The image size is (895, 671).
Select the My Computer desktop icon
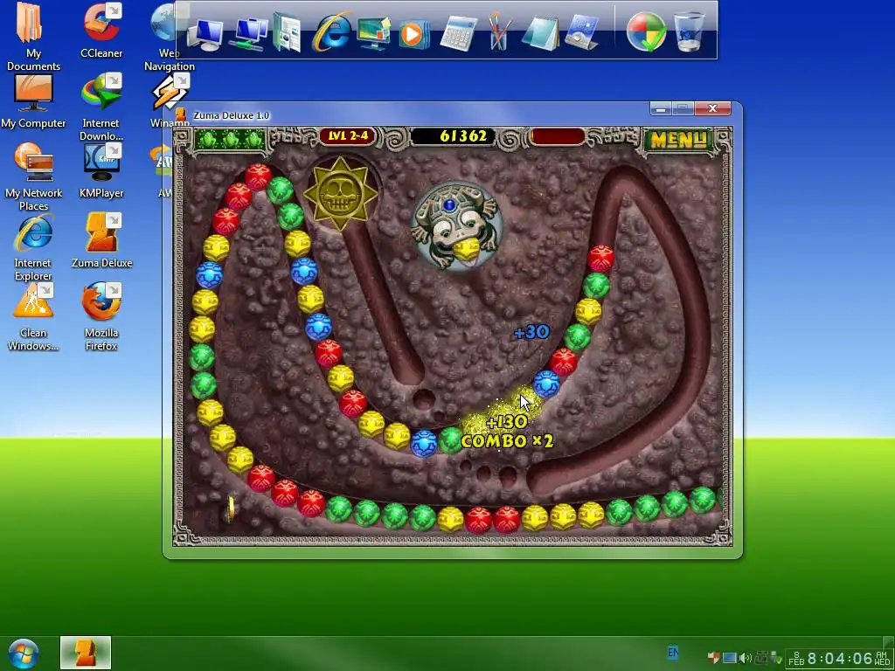(x=33, y=100)
